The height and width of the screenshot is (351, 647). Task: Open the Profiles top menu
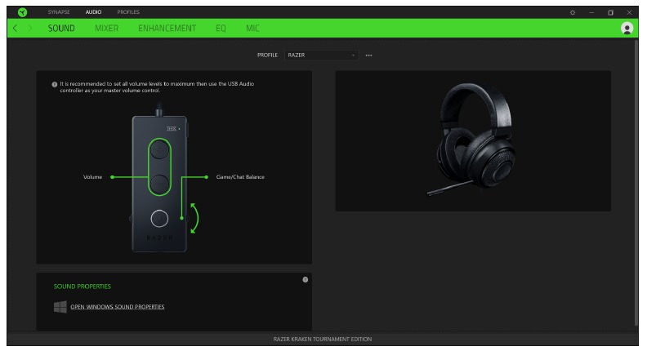click(x=128, y=12)
